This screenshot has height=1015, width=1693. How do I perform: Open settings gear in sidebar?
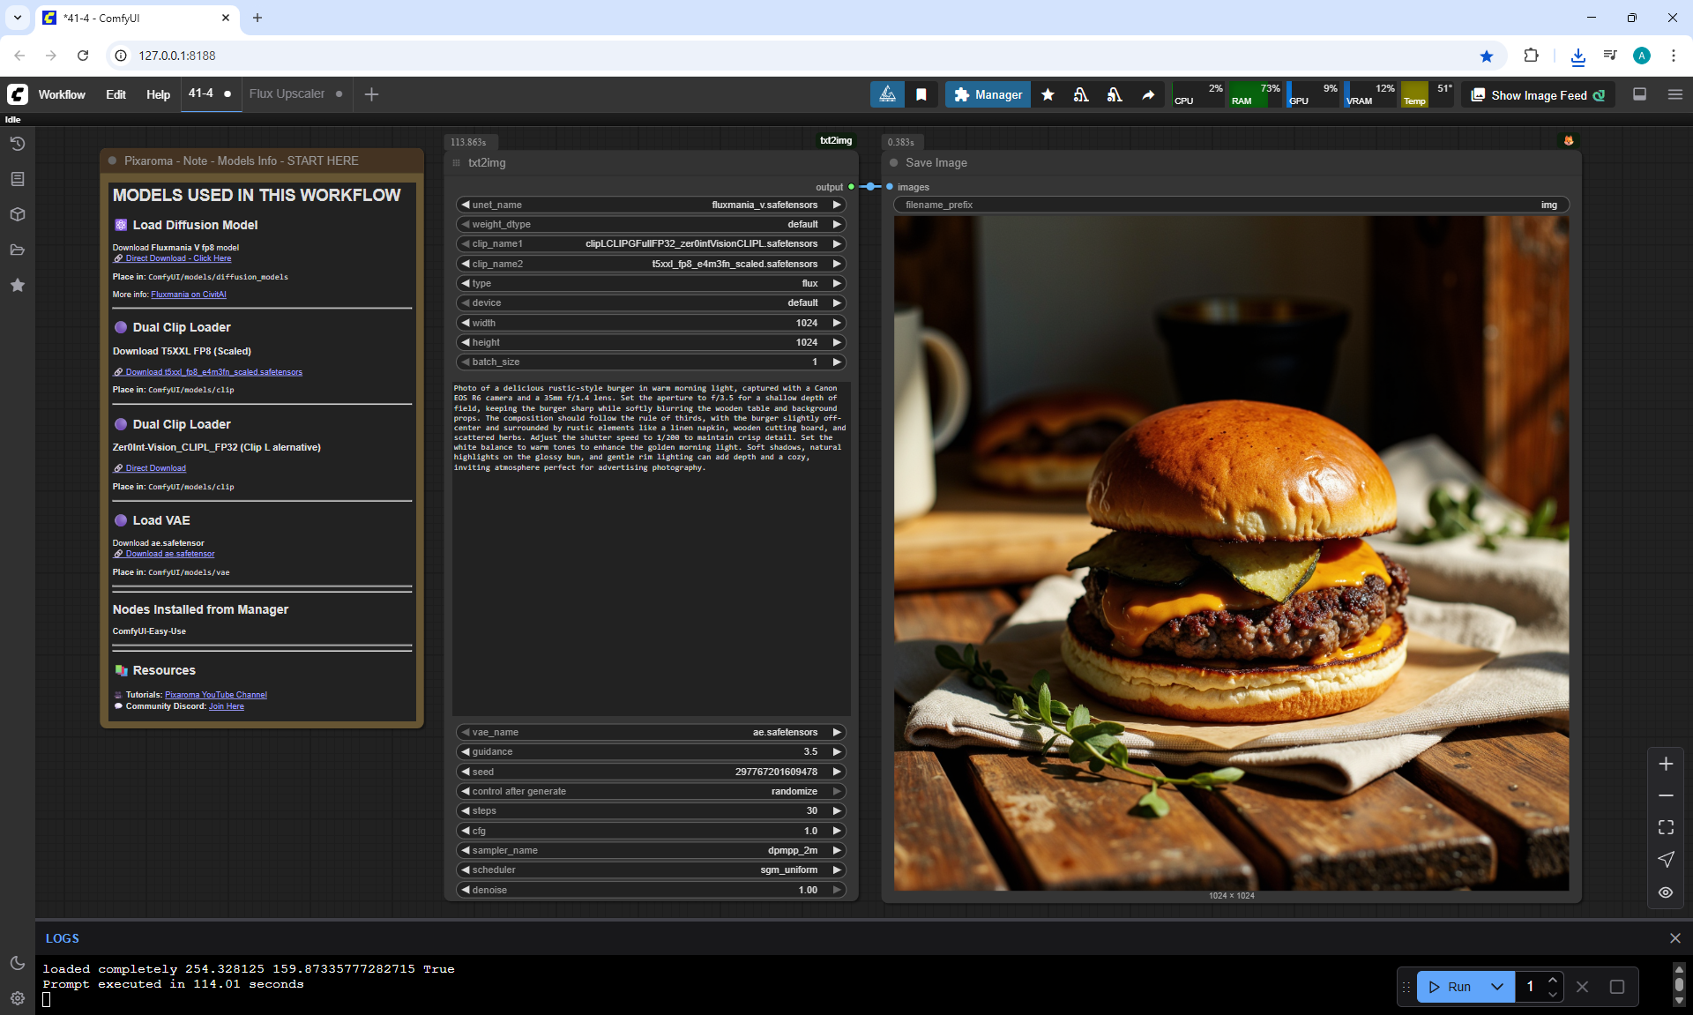[17, 998]
